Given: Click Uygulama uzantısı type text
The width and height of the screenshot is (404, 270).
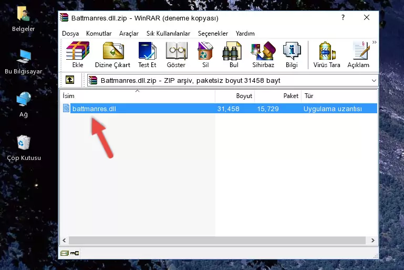Looking at the screenshot, I should [x=333, y=109].
